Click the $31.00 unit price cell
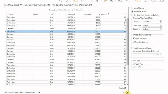 [92, 71]
